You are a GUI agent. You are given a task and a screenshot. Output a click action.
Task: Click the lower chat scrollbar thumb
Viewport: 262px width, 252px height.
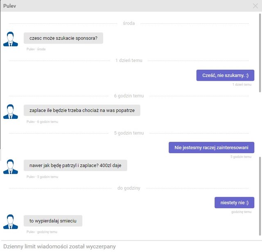(260, 197)
